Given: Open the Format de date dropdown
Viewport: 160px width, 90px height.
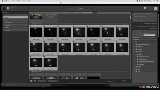Looking at the screenshot, I should coord(150,35).
